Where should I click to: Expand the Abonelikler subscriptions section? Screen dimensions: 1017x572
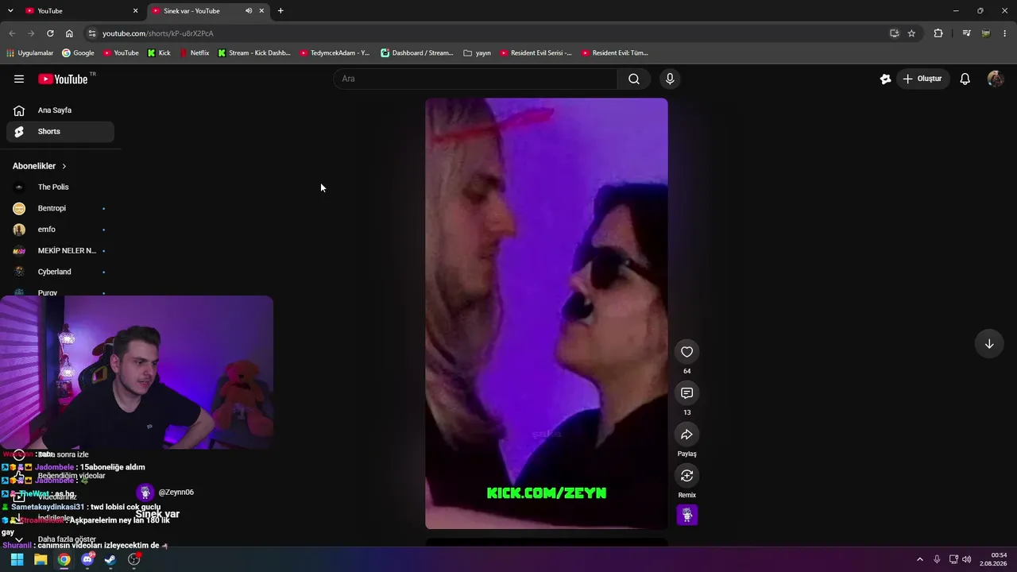40,166
